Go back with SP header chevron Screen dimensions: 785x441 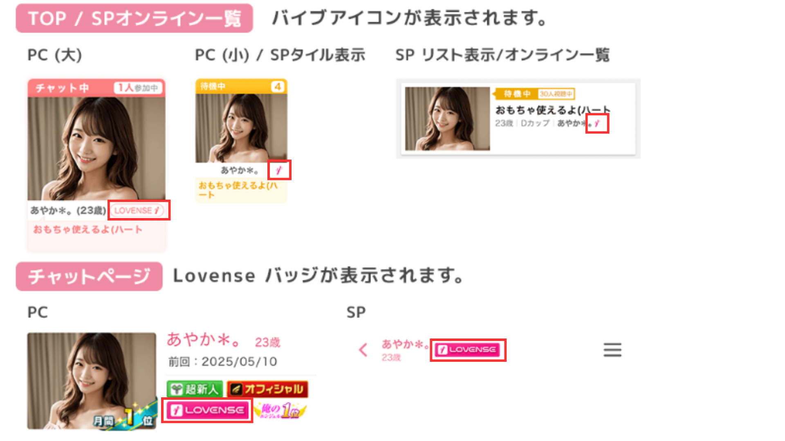tap(363, 350)
